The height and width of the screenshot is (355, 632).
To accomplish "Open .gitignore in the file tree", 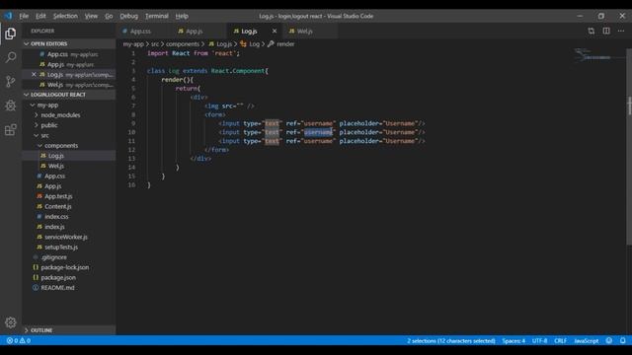I will coord(68,257).
